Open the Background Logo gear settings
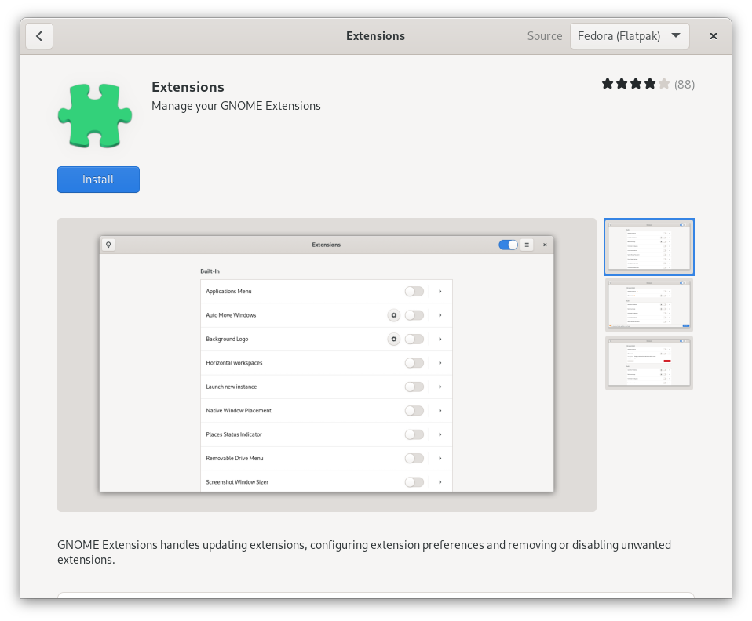 coord(394,339)
